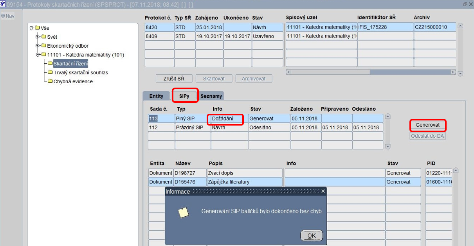The width and height of the screenshot is (474, 246).
Task: Click the protocols table scroll-down arrow
Action: click(x=460, y=74)
